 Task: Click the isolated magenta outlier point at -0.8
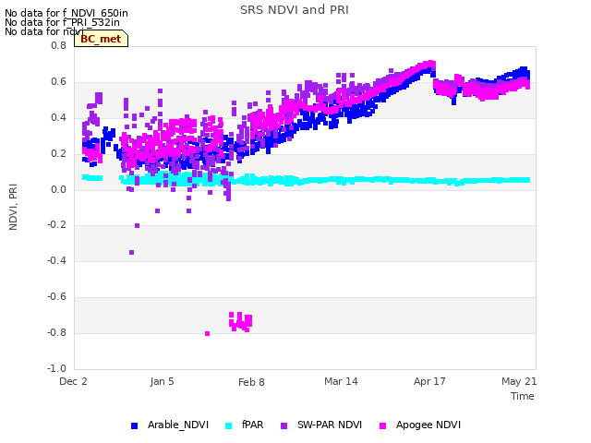(207, 333)
